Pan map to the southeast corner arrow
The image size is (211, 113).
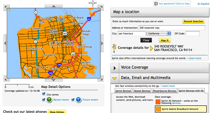click(101, 79)
